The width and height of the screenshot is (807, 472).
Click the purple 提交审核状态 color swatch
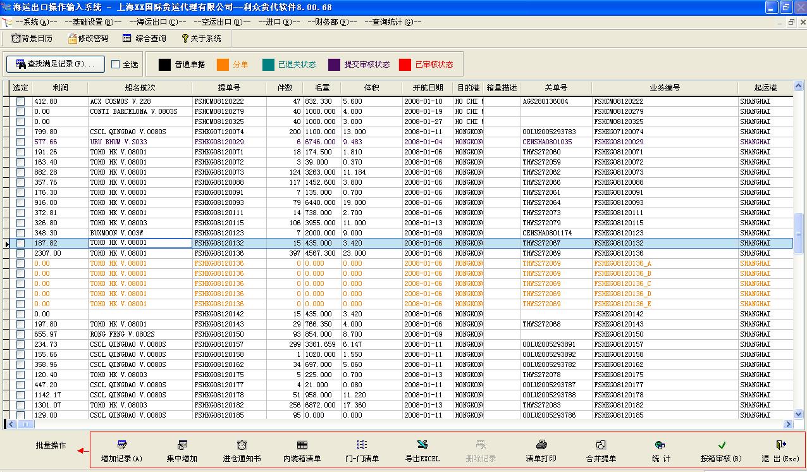pyautogui.click(x=335, y=65)
